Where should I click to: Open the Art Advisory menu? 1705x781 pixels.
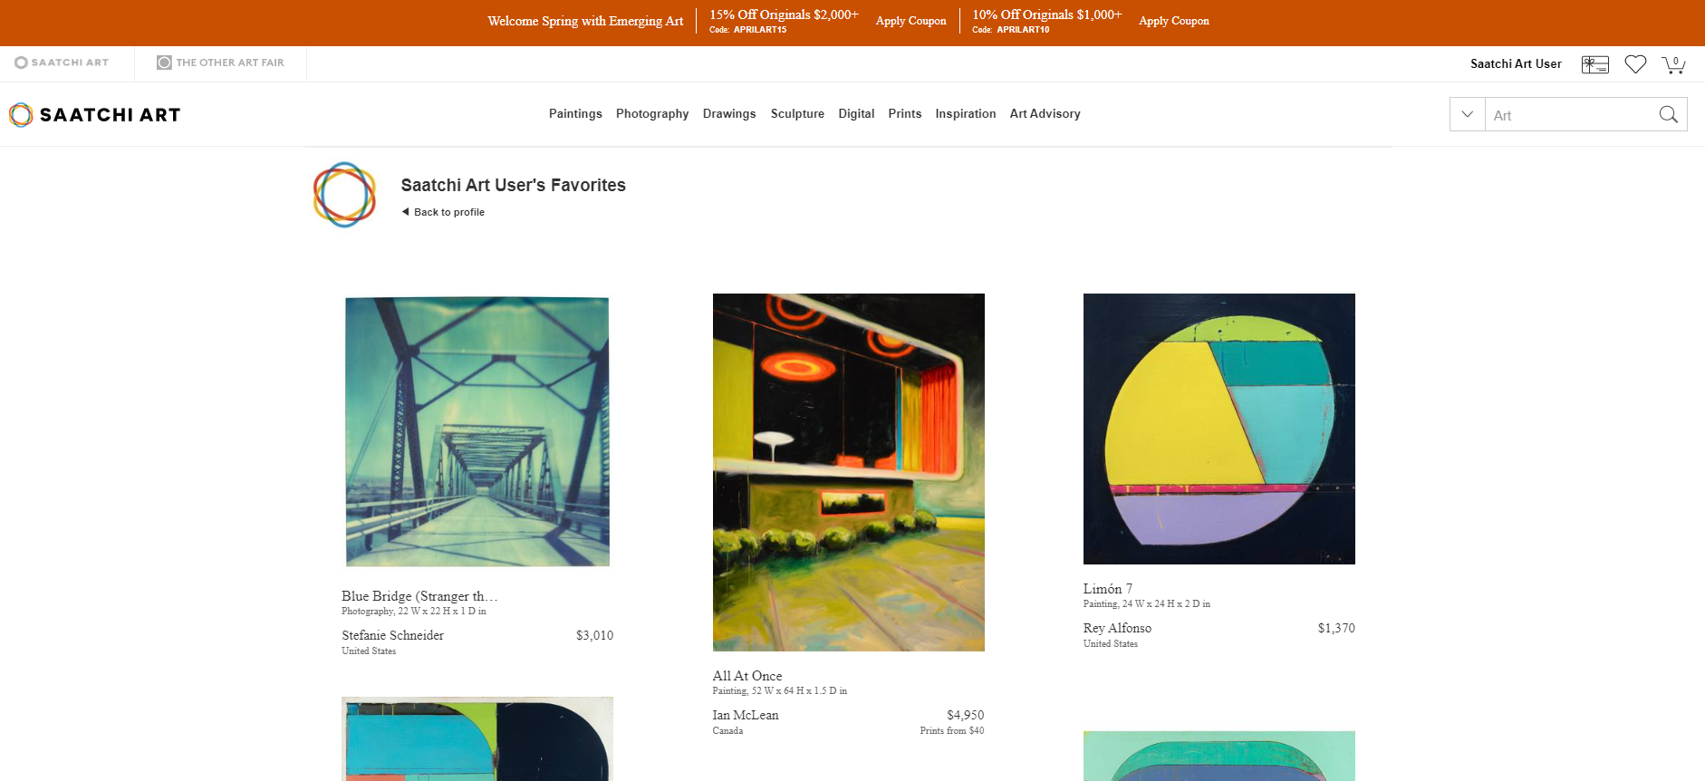[1045, 113]
